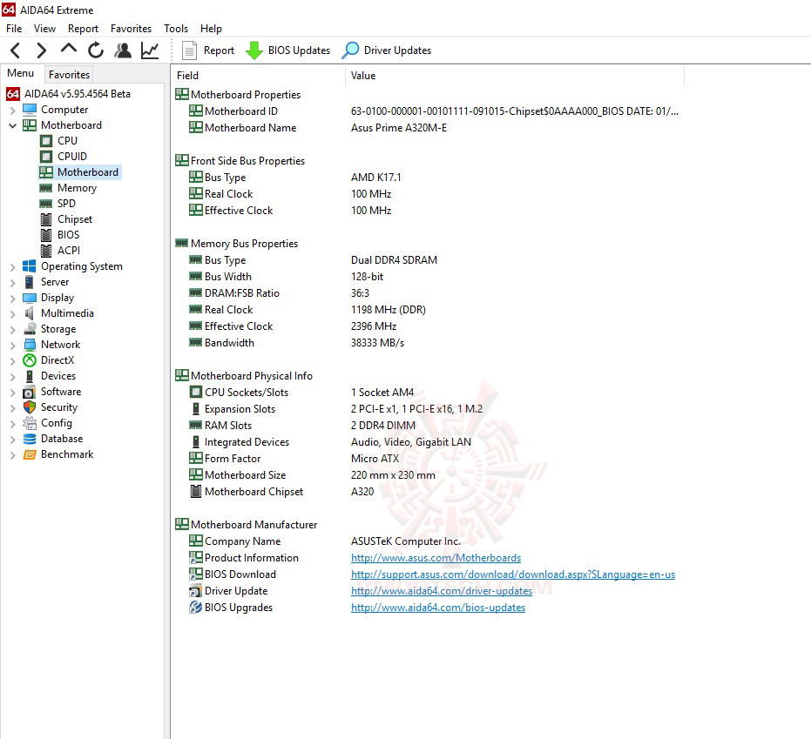811x739 pixels.
Task: Click the line graph toolbar icon
Action: [x=149, y=50]
